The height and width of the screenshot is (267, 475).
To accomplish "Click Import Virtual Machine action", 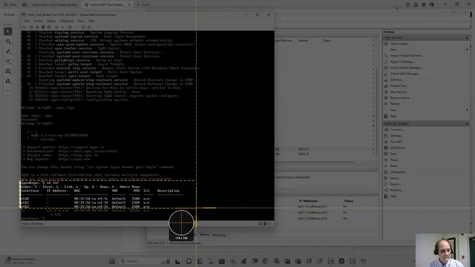I will 406,56.
